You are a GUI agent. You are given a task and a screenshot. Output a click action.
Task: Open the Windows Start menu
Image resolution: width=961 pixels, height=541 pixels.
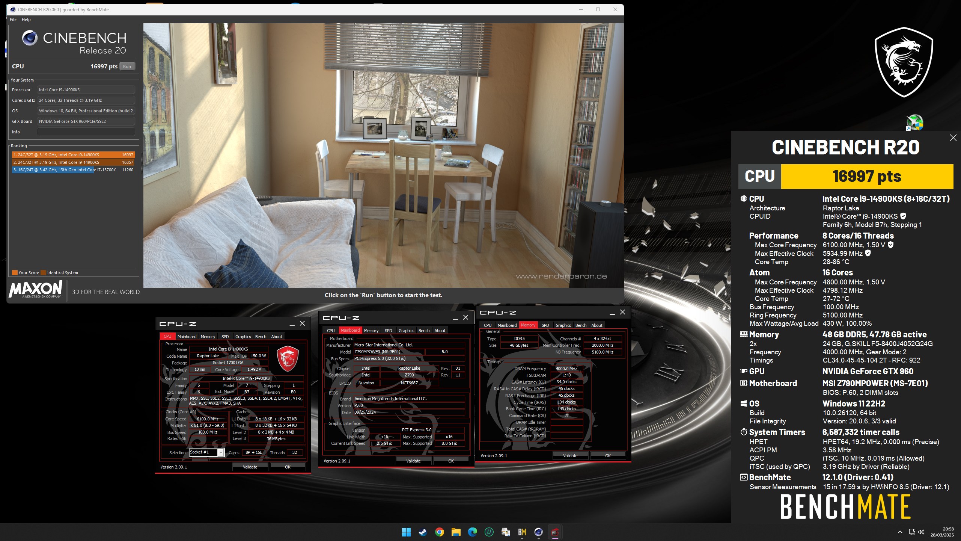[x=406, y=532]
